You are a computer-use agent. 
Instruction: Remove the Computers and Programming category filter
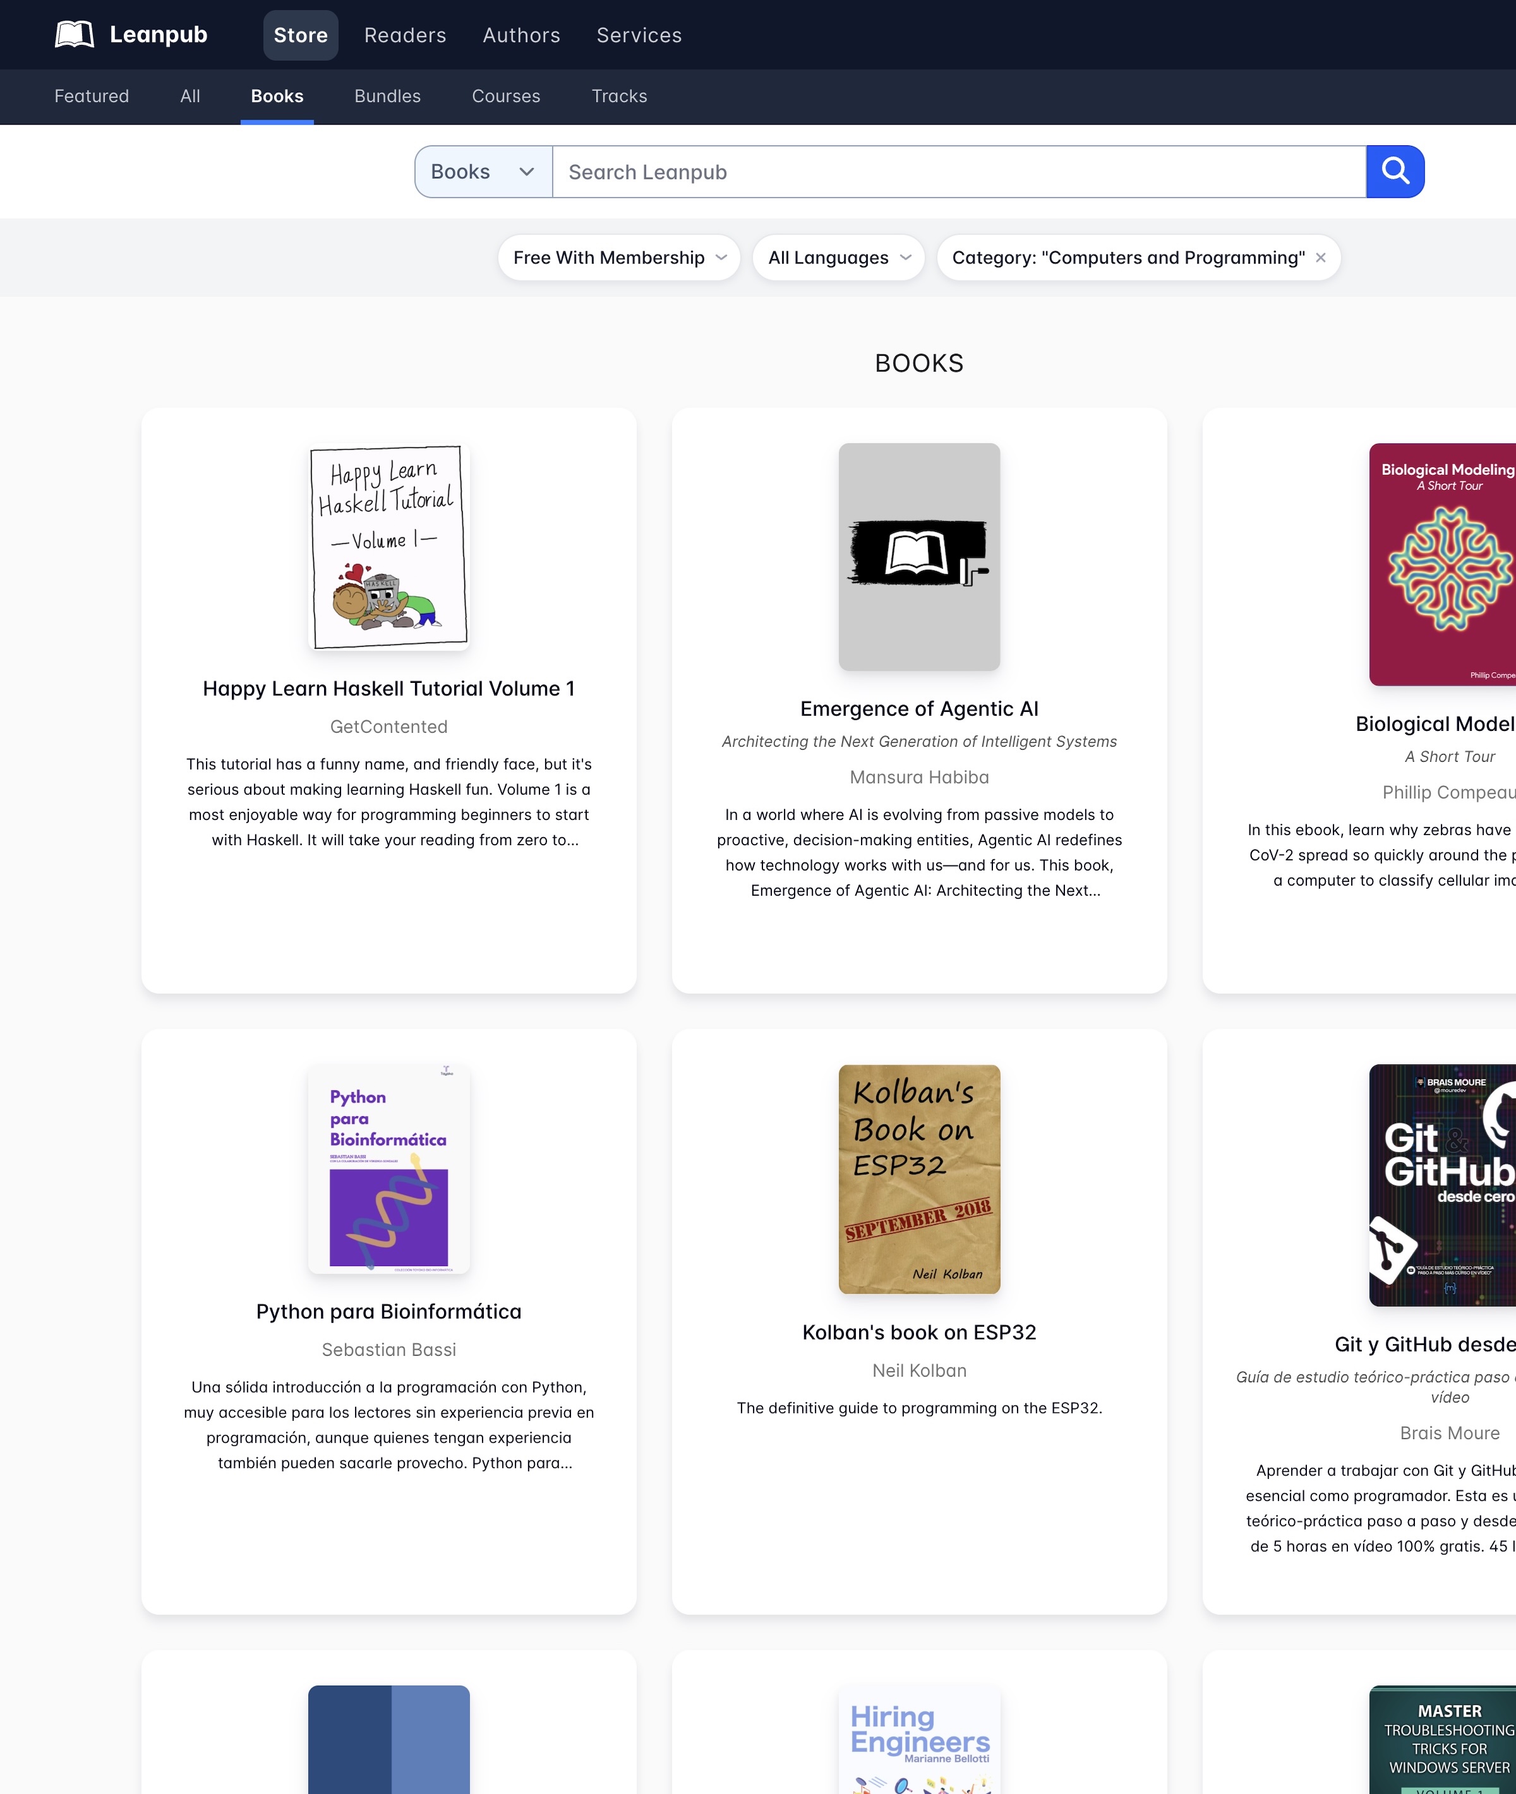(1320, 258)
